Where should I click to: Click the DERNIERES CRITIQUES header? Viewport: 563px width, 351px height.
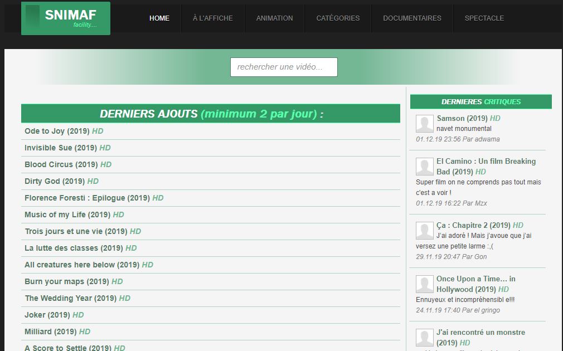tap(481, 101)
